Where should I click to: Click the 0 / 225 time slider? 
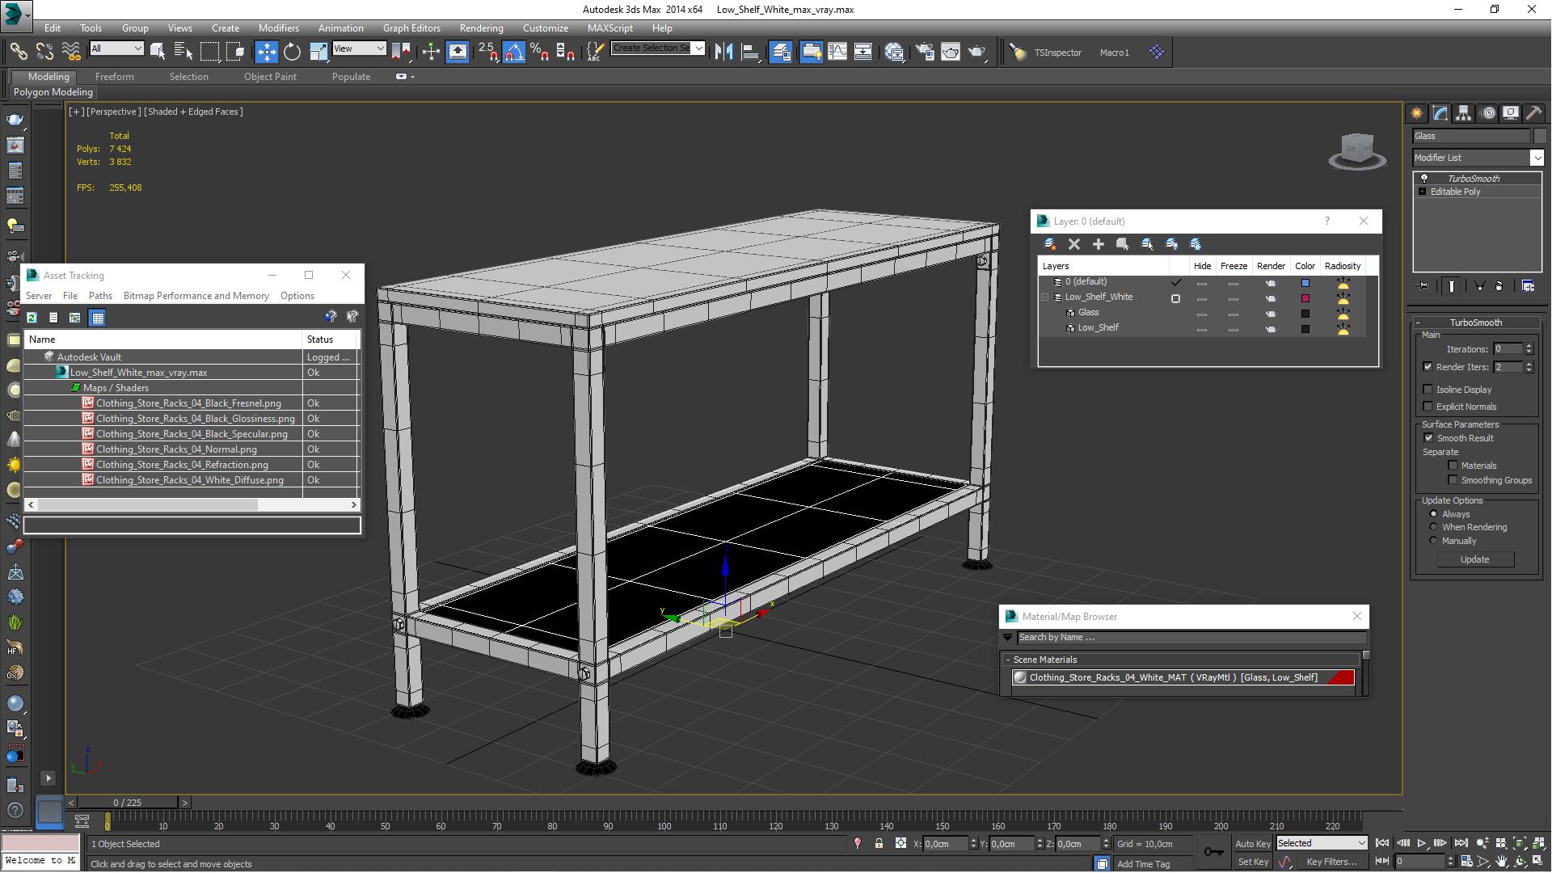[x=127, y=803]
